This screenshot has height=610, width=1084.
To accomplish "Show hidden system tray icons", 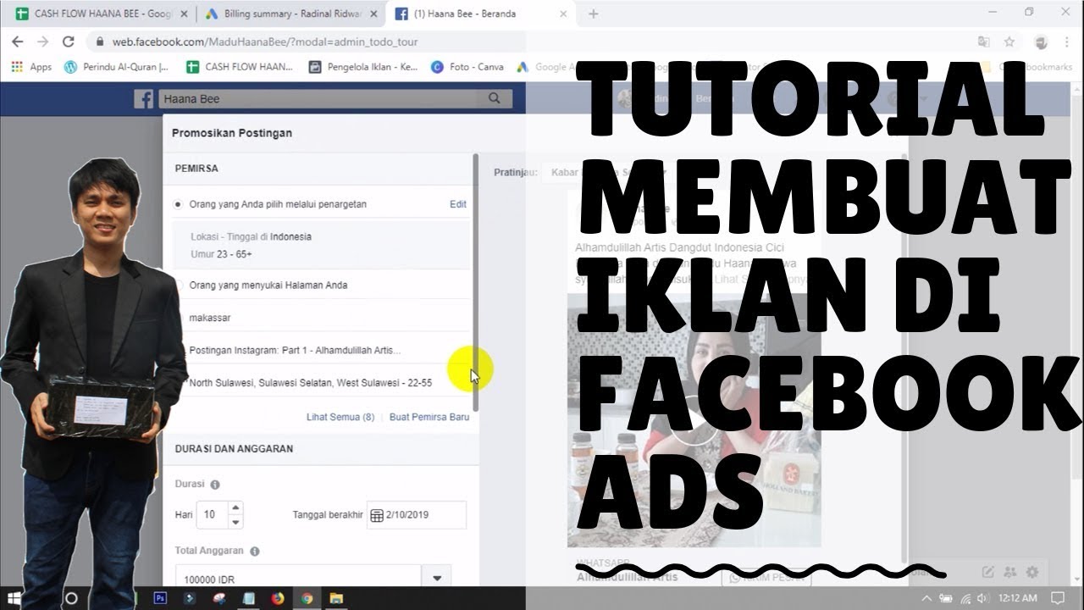I will click(x=928, y=598).
